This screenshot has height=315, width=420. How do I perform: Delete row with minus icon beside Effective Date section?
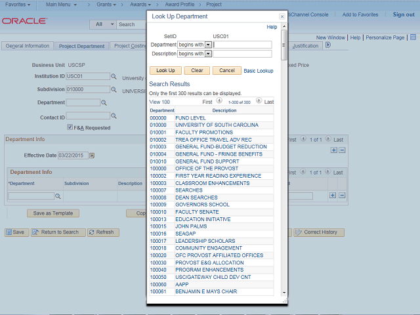click(342, 150)
